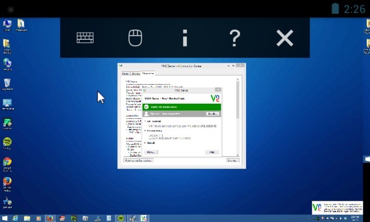Click Save As button in Information Center window
The width and height of the screenshot is (370, 222).
tap(233, 160)
